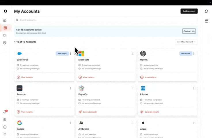View Insights for Salesforce
This screenshot has width=212, height=138.
coord(25,77)
